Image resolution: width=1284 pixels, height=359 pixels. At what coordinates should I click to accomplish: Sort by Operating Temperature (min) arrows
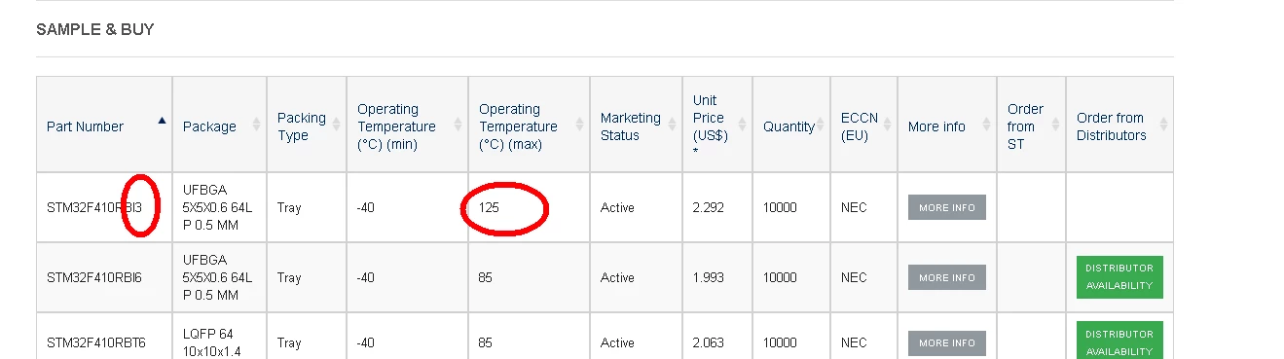pos(458,125)
